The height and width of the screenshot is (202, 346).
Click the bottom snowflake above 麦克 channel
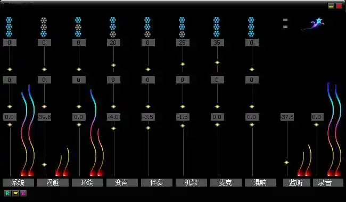pos(217,33)
